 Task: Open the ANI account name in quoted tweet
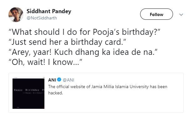point(52,80)
